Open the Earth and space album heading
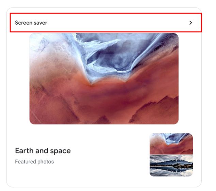This screenshot has height=191, width=216. pyautogui.click(x=43, y=151)
